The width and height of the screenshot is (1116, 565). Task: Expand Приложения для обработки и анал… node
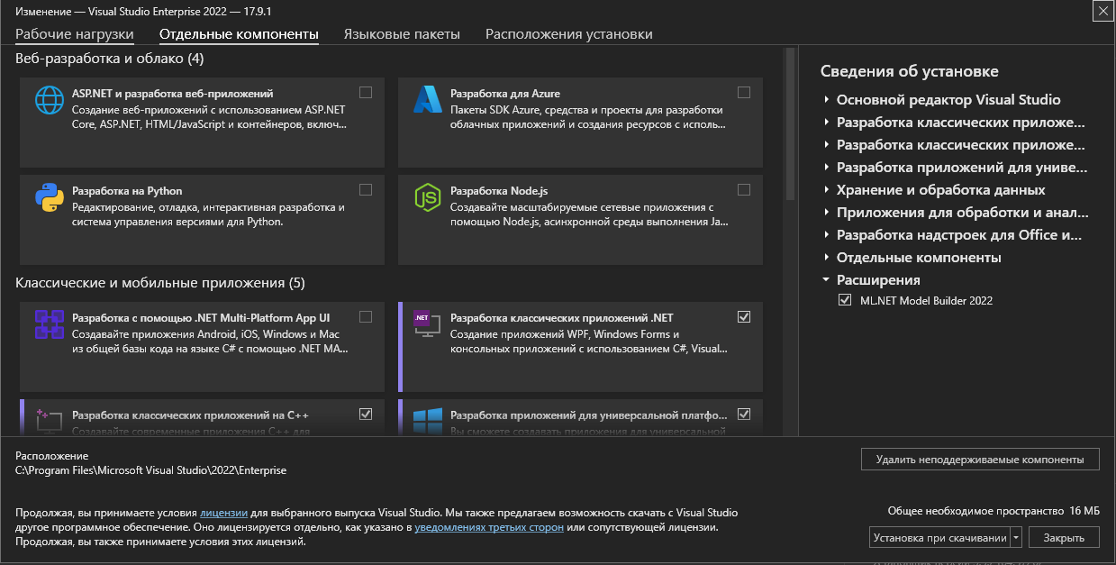tap(826, 213)
